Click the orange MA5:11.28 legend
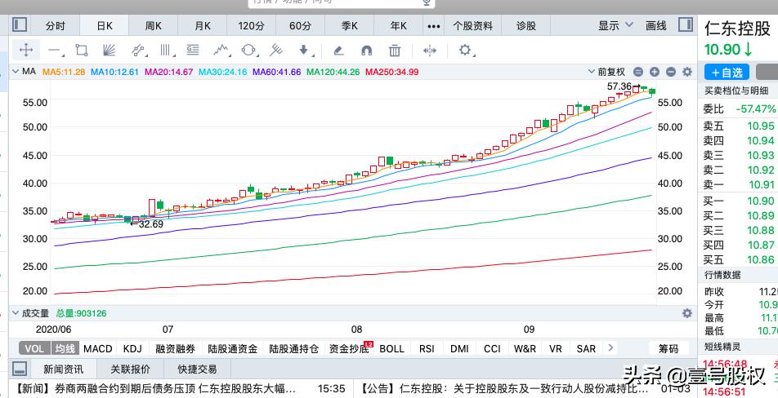 pyautogui.click(x=64, y=72)
